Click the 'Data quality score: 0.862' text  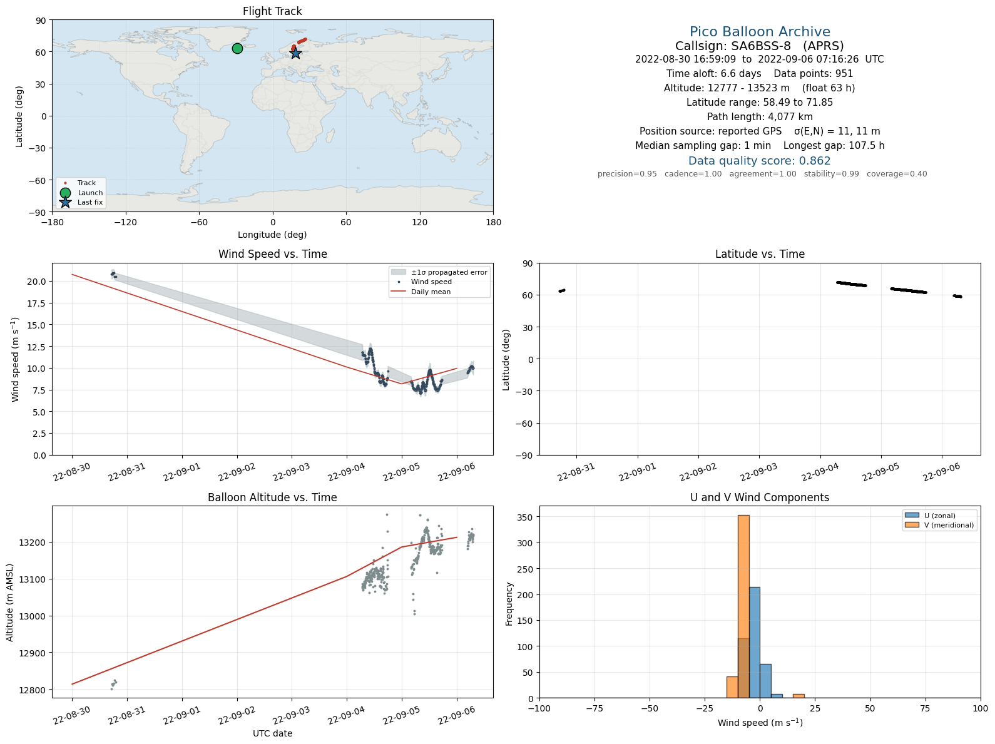(760, 161)
